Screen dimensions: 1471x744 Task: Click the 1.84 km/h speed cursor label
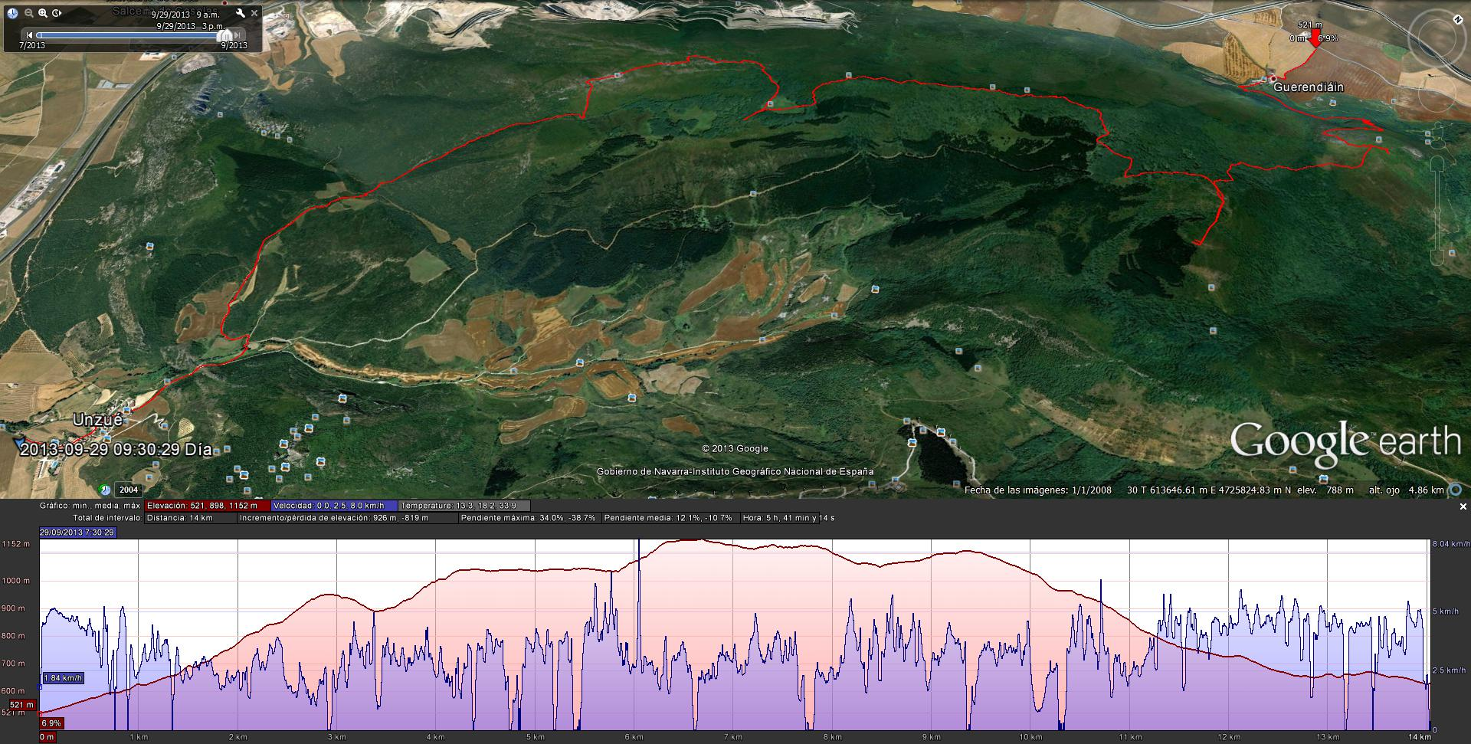point(63,678)
